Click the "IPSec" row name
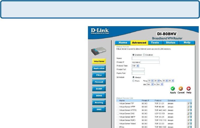 click(x=122, y=127)
